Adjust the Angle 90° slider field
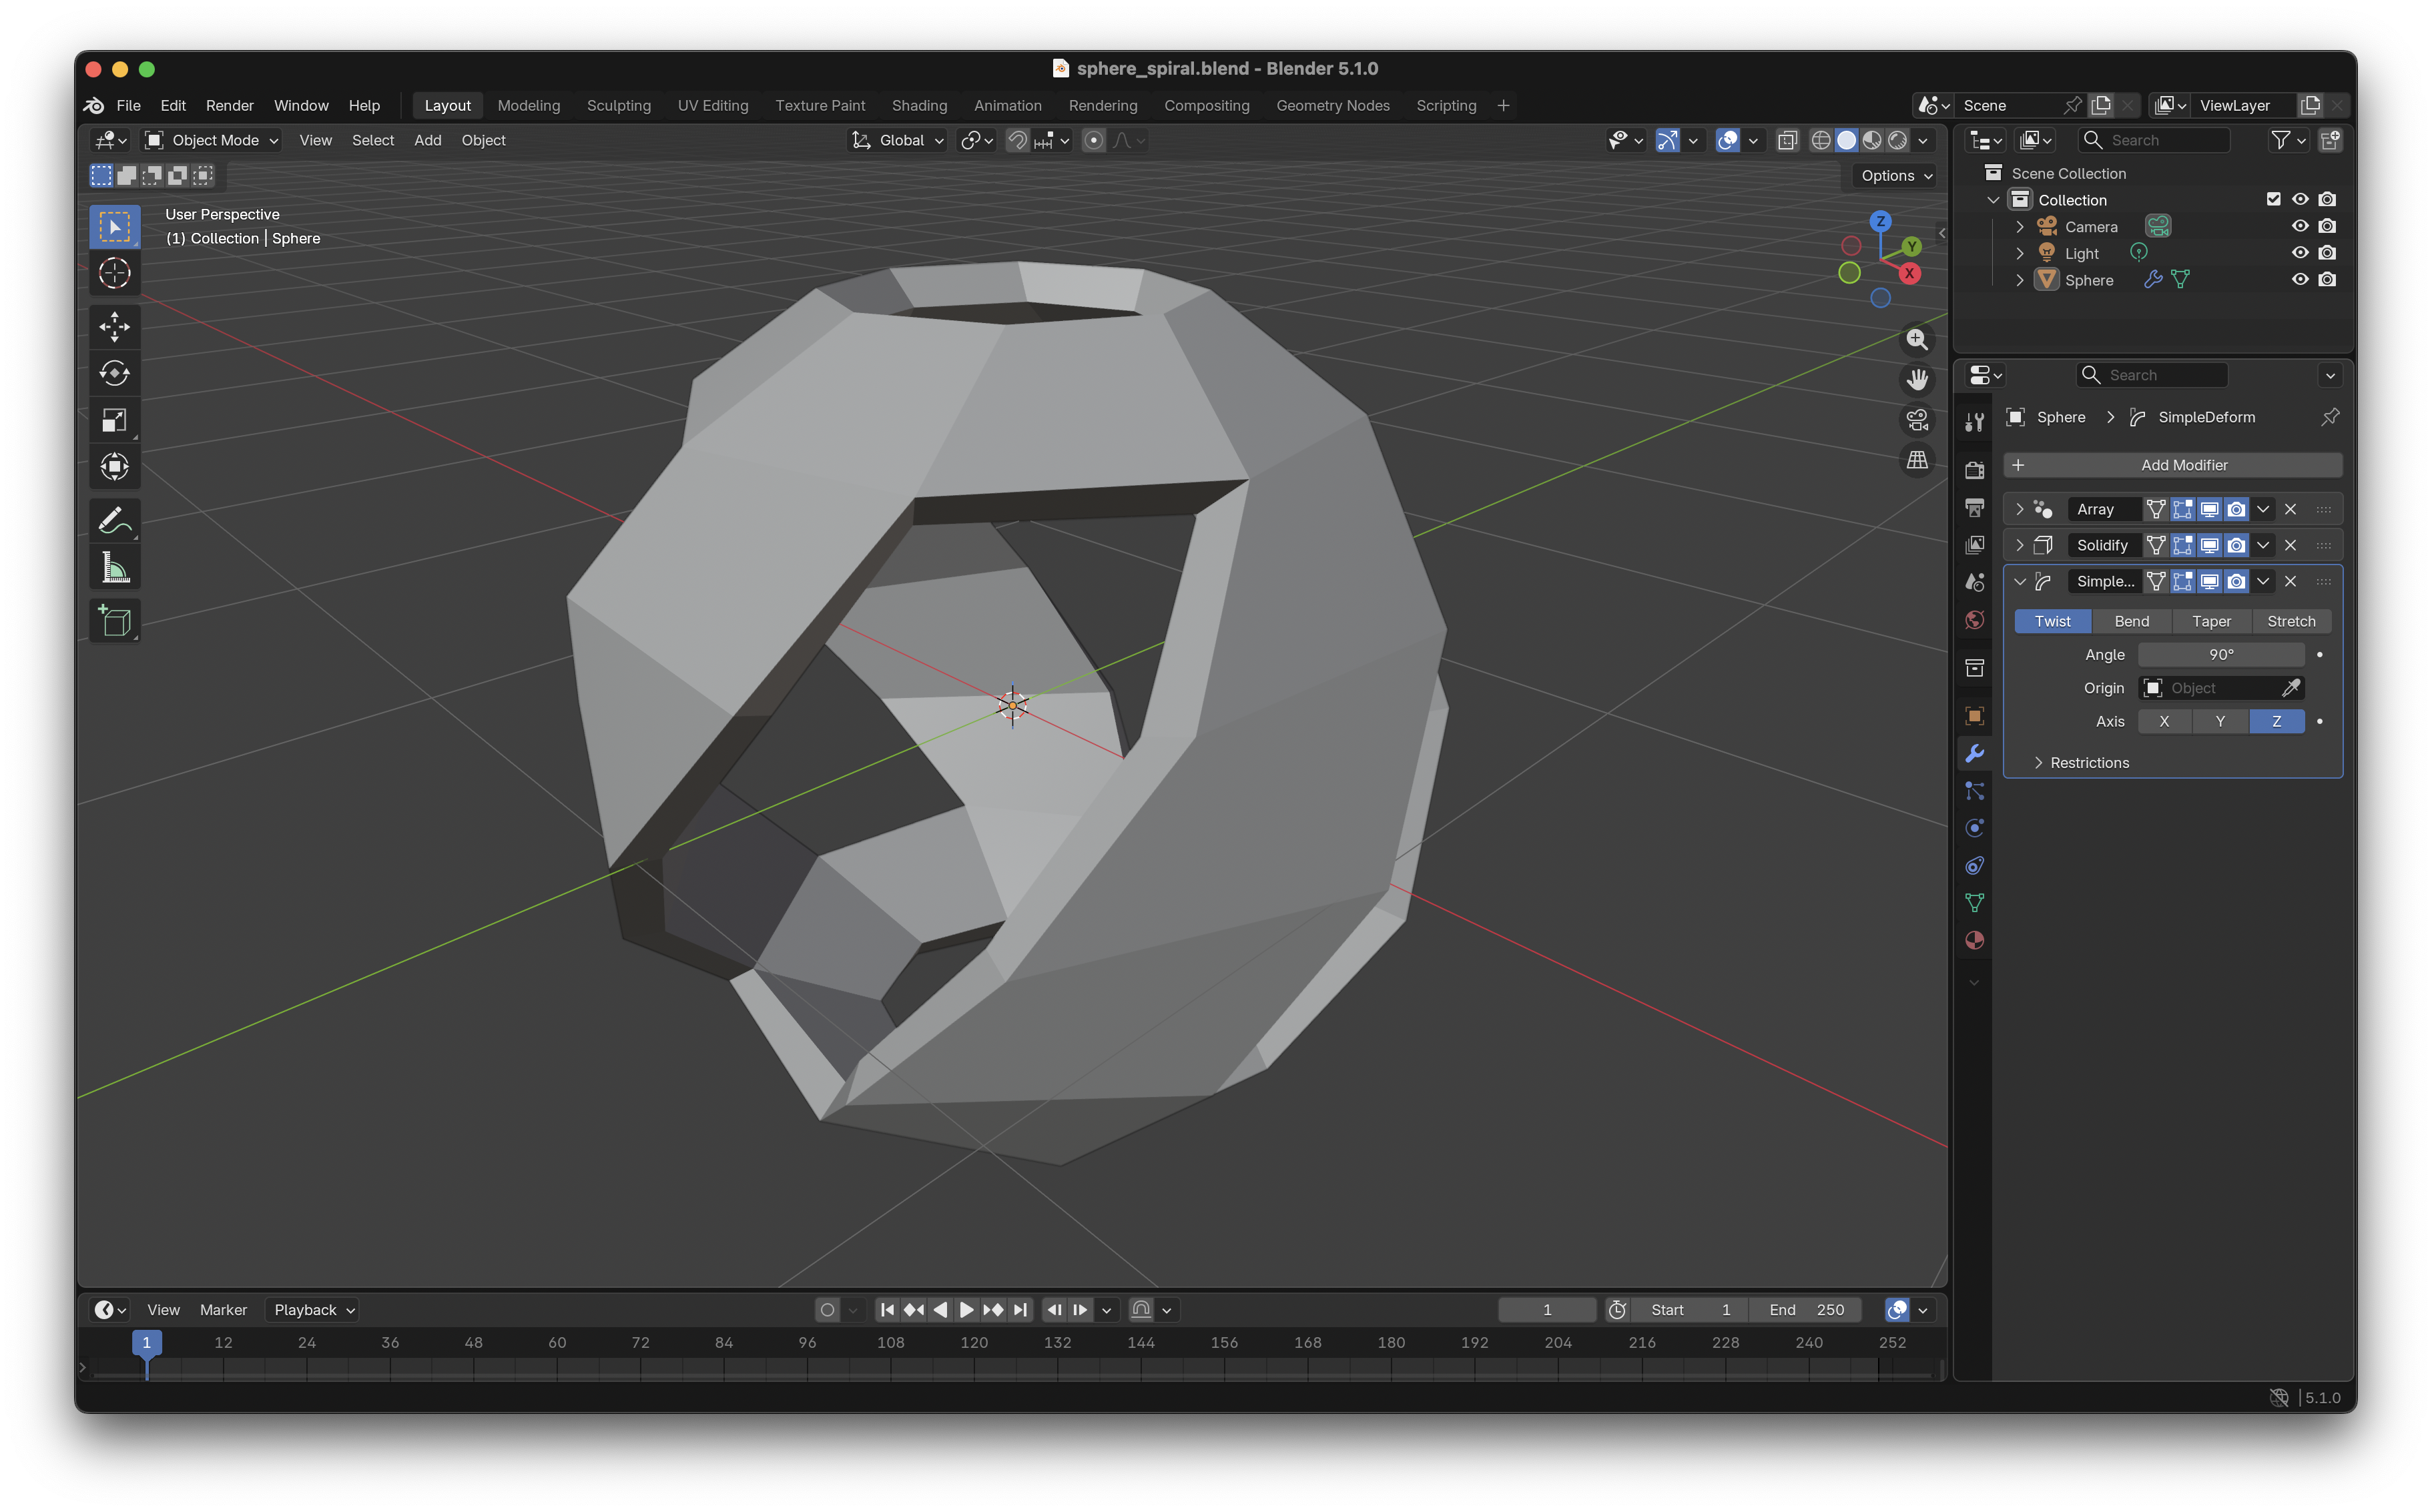 tap(2220, 654)
